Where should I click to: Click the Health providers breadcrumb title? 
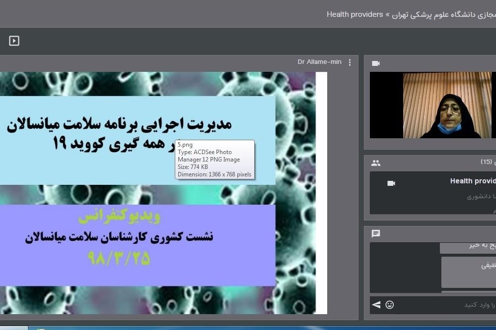pos(354,14)
